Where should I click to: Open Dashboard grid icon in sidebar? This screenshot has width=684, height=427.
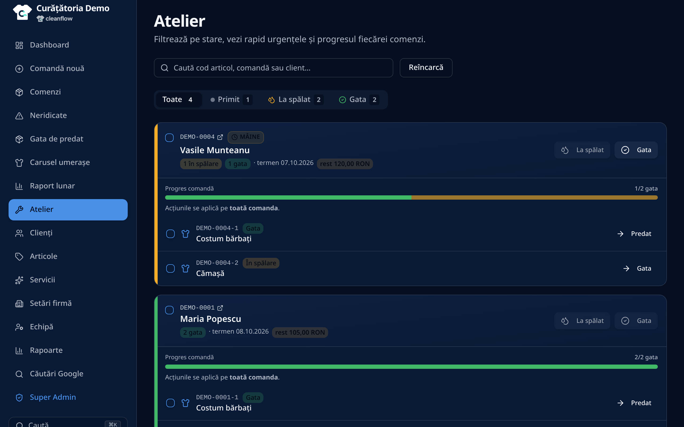click(19, 45)
